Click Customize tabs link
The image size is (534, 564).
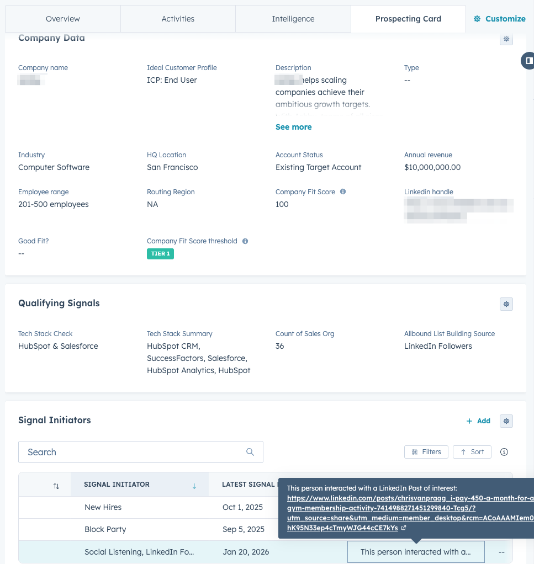point(500,19)
